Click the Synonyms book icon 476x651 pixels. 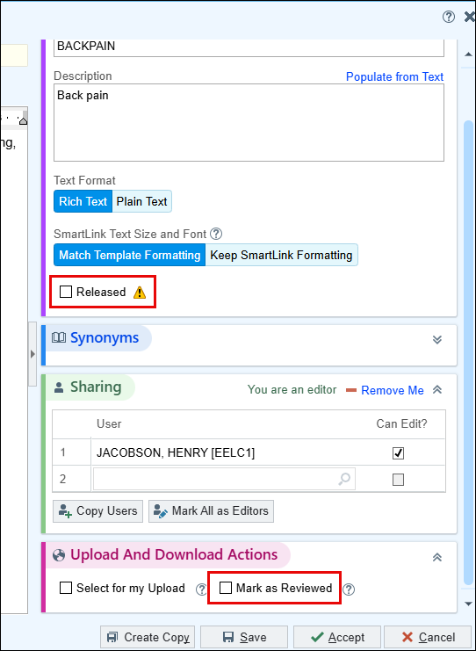point(59,337)
